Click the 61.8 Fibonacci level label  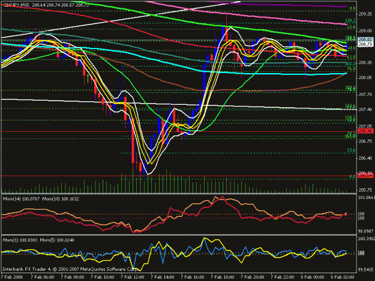351,58
